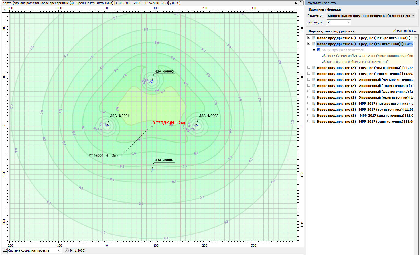Open the Высота, м dropdown

click(348, 22)
